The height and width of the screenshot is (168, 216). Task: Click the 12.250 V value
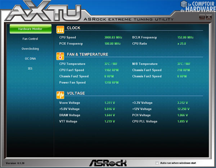tap(183, 109)
